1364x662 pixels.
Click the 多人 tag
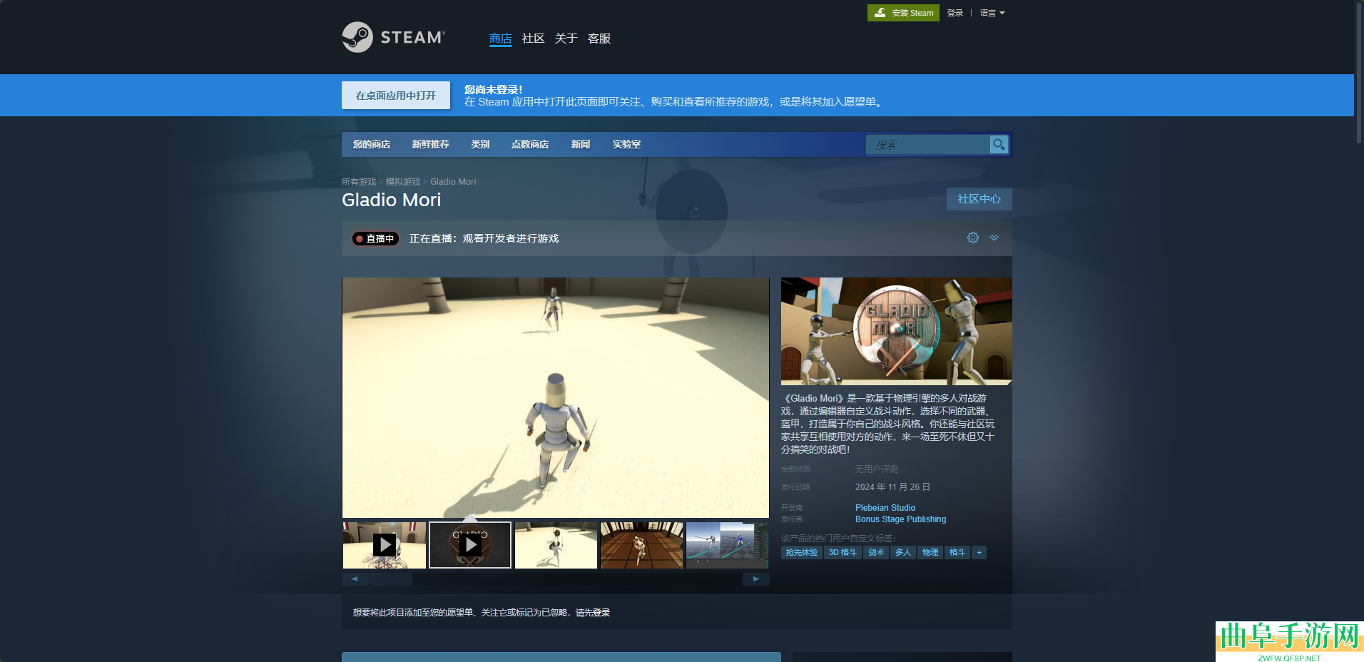click(x=903, y=552)
